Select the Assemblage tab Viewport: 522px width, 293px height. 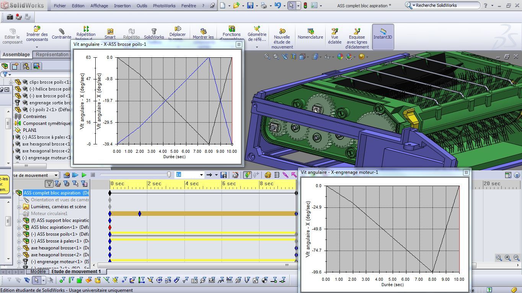tap(16, 55)
